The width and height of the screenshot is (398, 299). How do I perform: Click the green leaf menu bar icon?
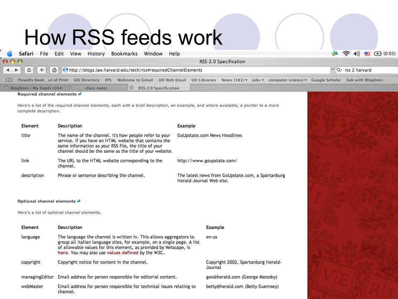(335, 54)
